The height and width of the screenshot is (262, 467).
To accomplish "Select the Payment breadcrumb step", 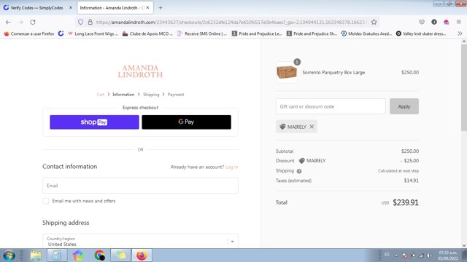I will pyautogui.click(x=176, y=95).
